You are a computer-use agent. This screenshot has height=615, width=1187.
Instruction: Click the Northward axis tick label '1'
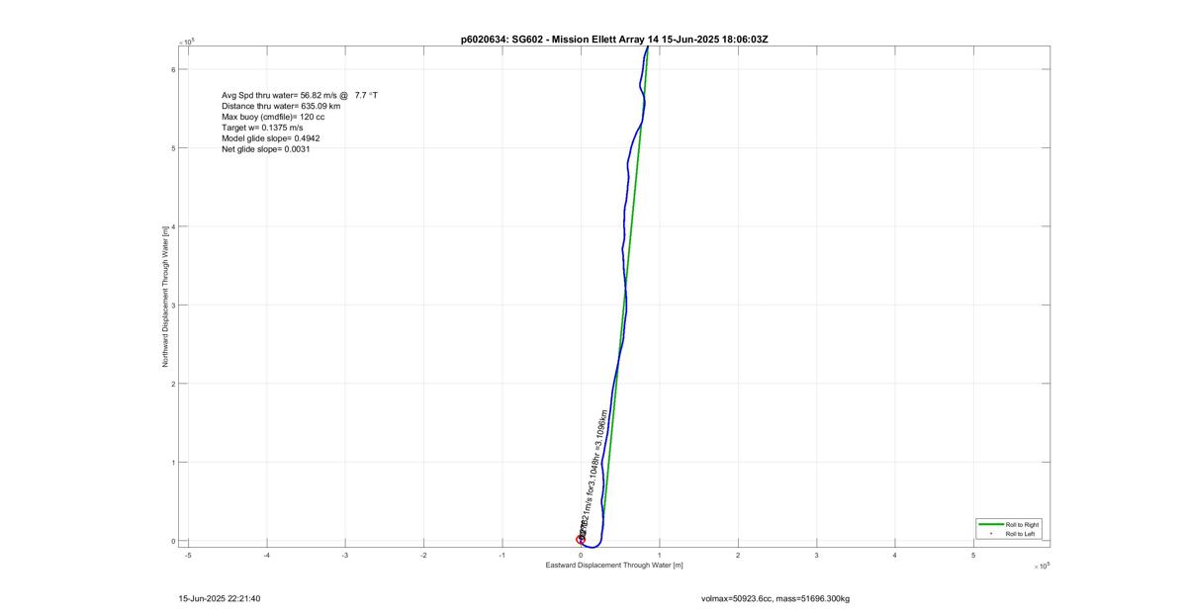click(x=173, y=462)
